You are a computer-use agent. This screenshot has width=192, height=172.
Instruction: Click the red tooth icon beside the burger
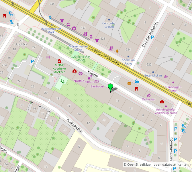point(136,88)
